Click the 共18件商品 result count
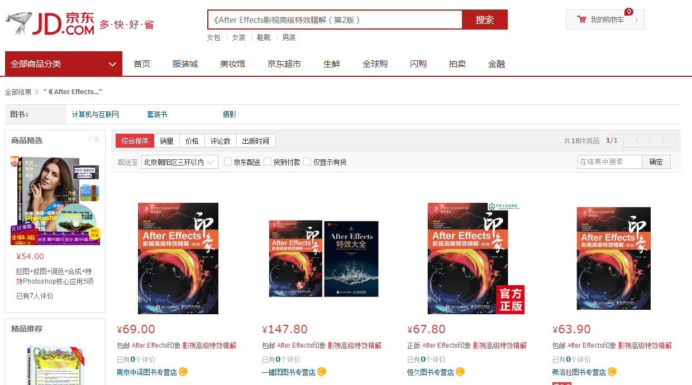Screen dimensions: 692x385 coord(581,141)
